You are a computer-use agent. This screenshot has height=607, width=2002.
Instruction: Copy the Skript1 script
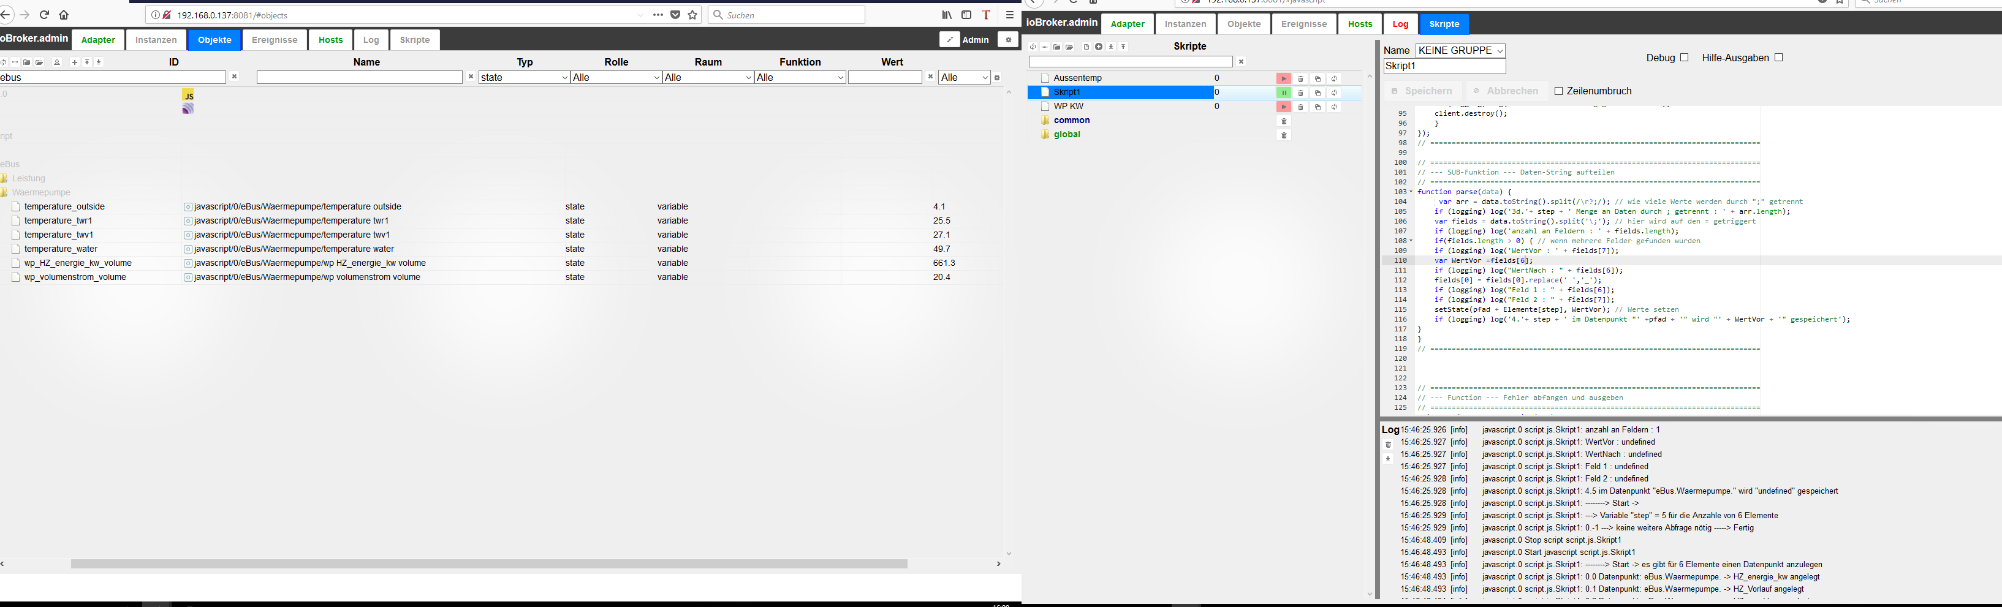(1318, 92)
